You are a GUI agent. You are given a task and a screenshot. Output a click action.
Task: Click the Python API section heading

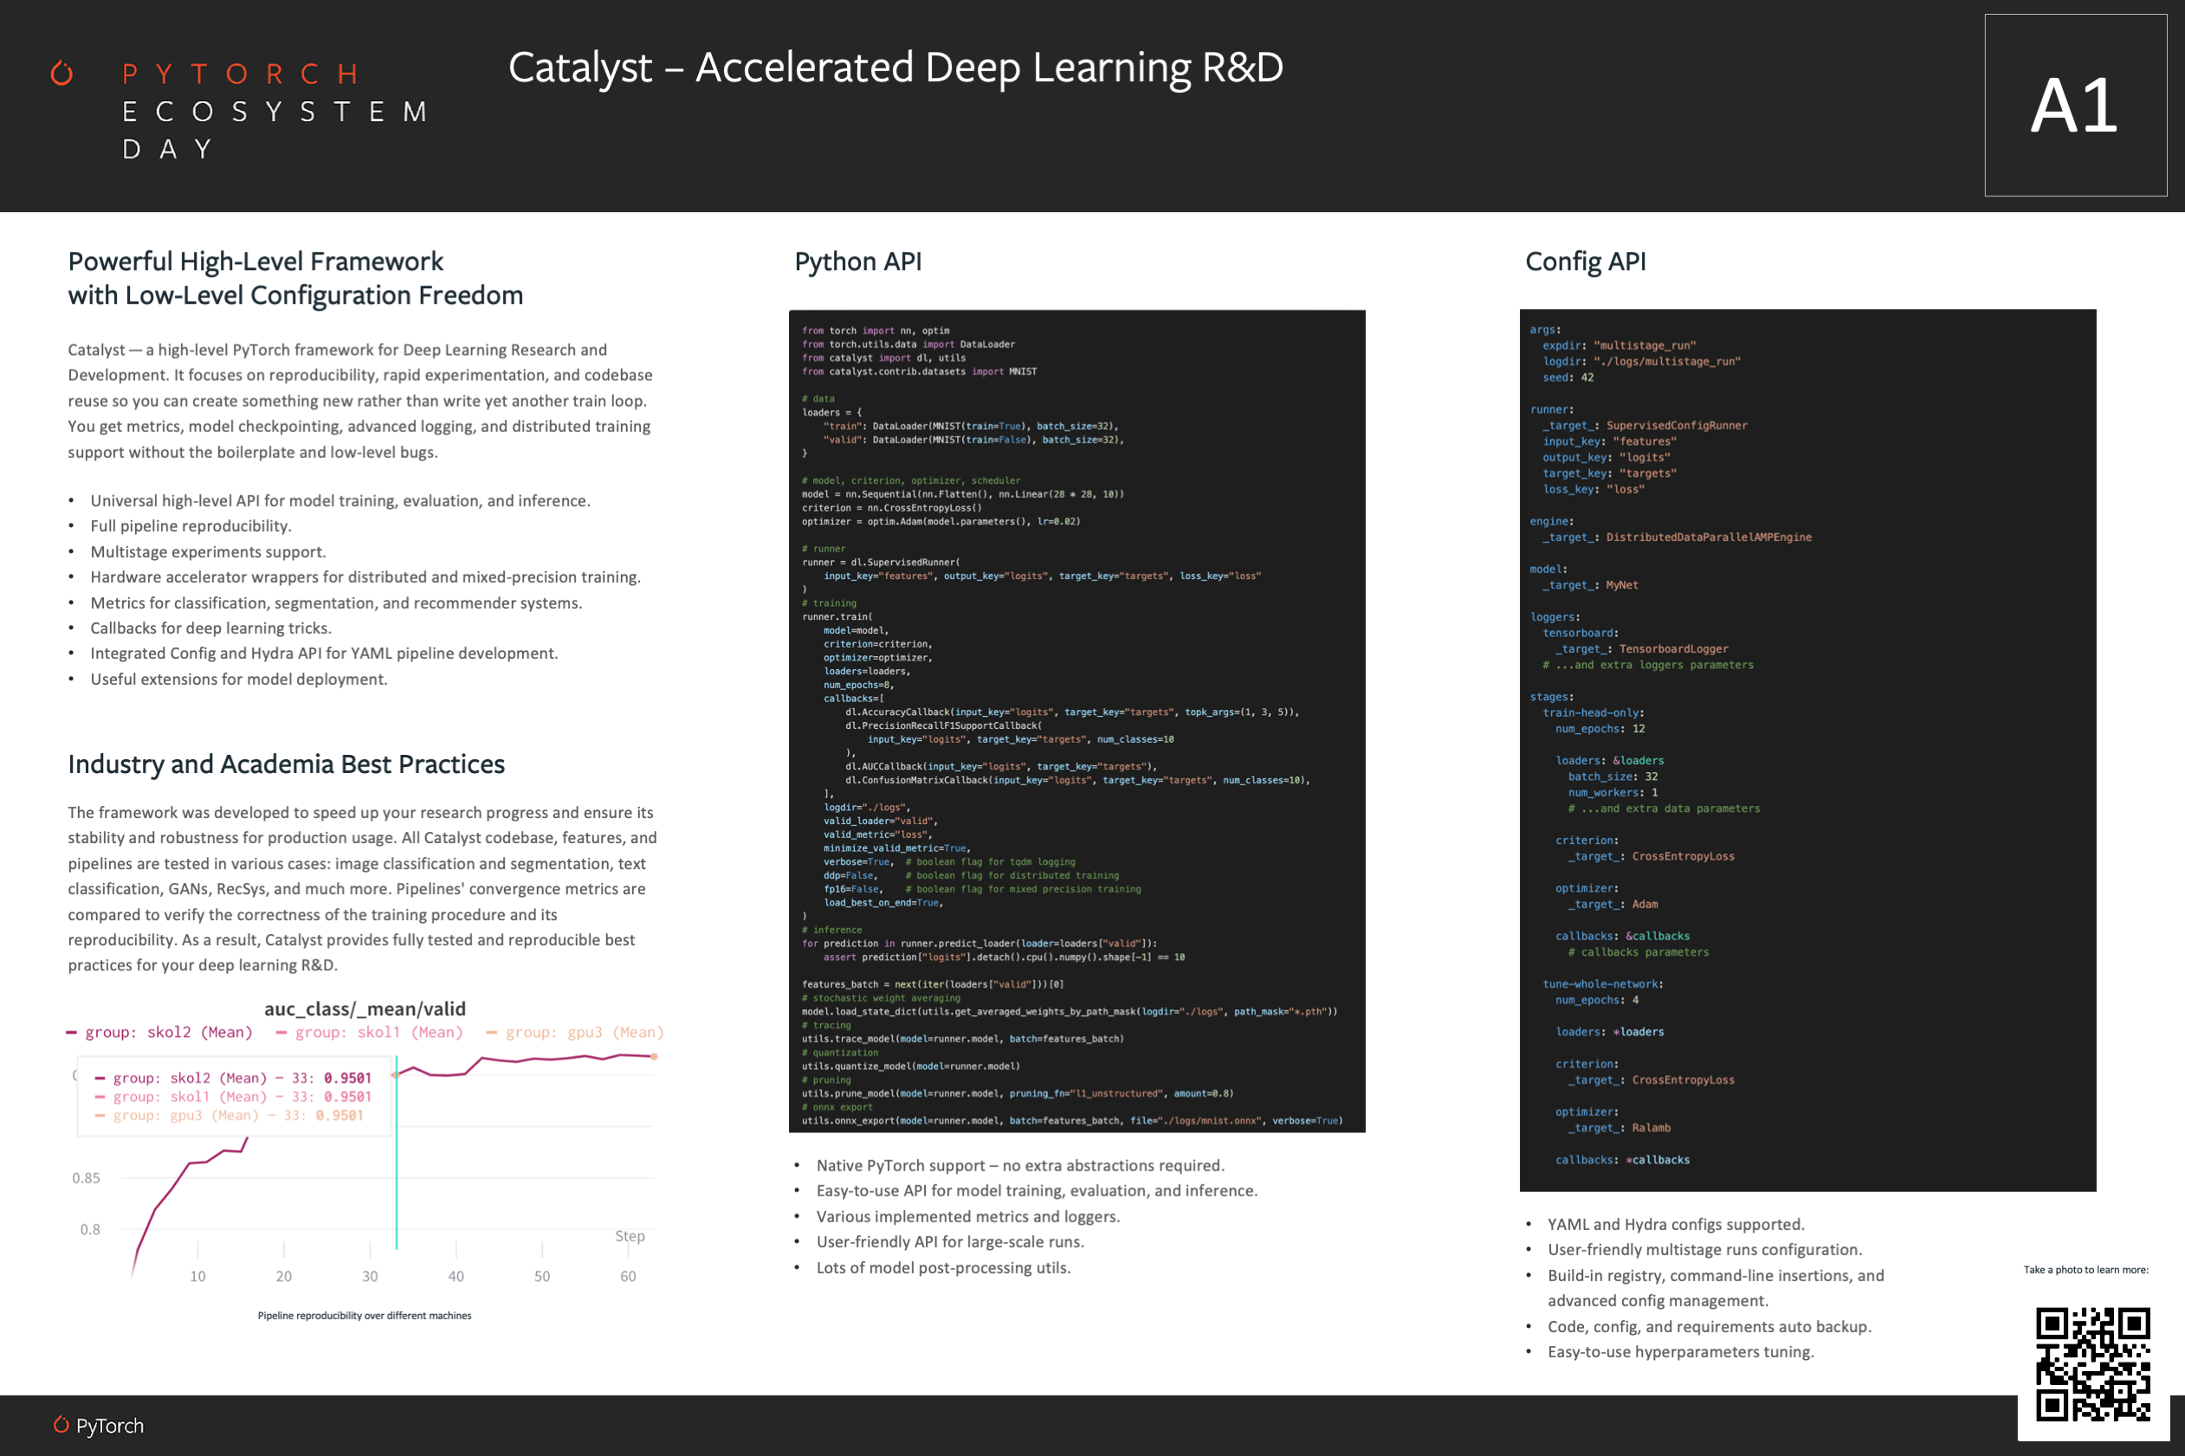857,262
